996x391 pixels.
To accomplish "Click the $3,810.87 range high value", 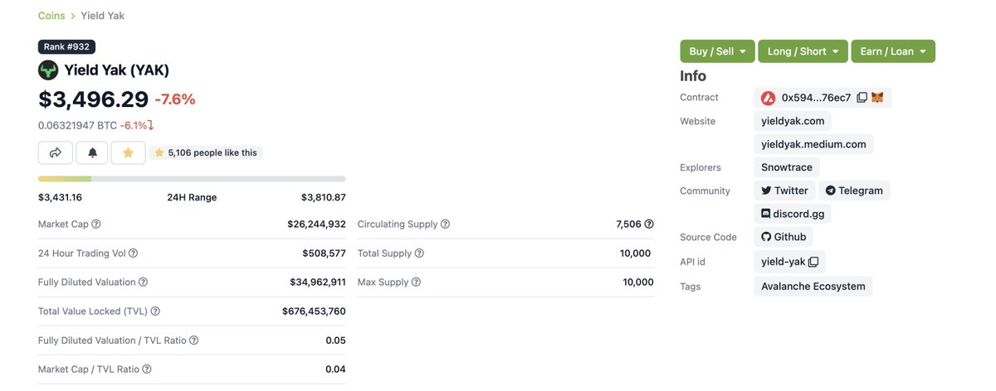I will click(324, 197).
